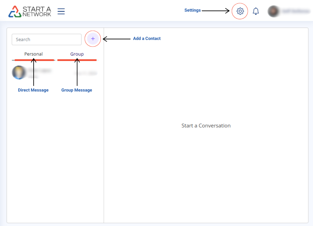Image resolution: width=313 pixels, height=226 pixels.
Task: Switch to the Personal tab
Action: 34,54
